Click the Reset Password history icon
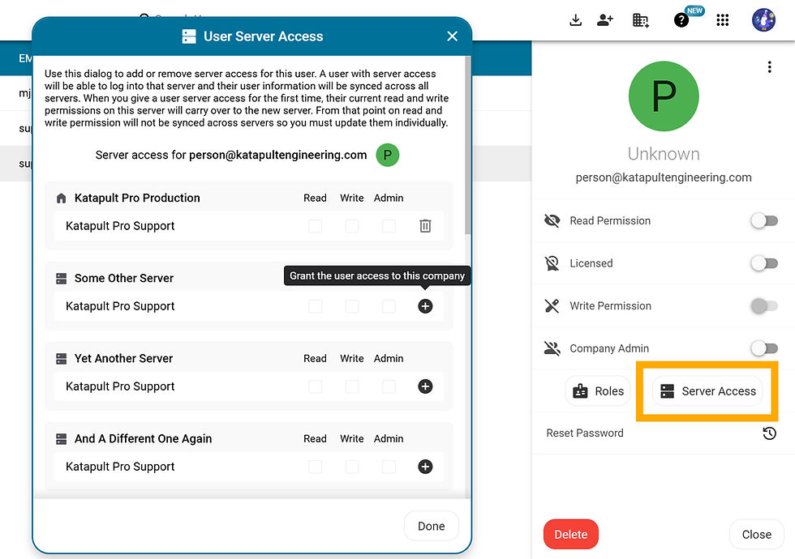 [x=769, y=433]
